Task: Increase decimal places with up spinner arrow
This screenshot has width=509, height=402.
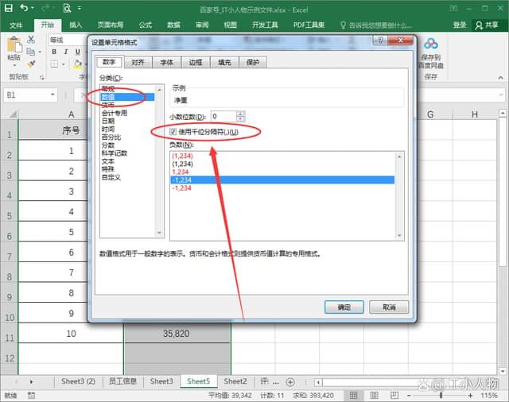Action: pos(241,113)
